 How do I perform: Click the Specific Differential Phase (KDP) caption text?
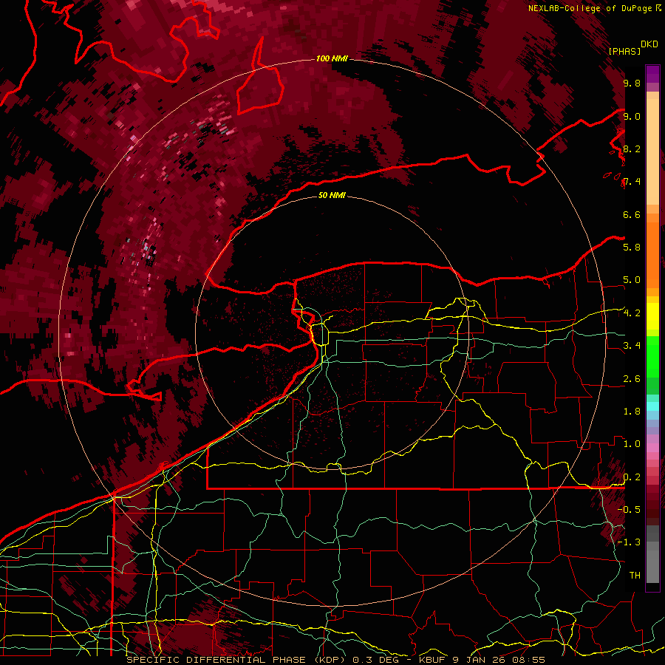234,660
